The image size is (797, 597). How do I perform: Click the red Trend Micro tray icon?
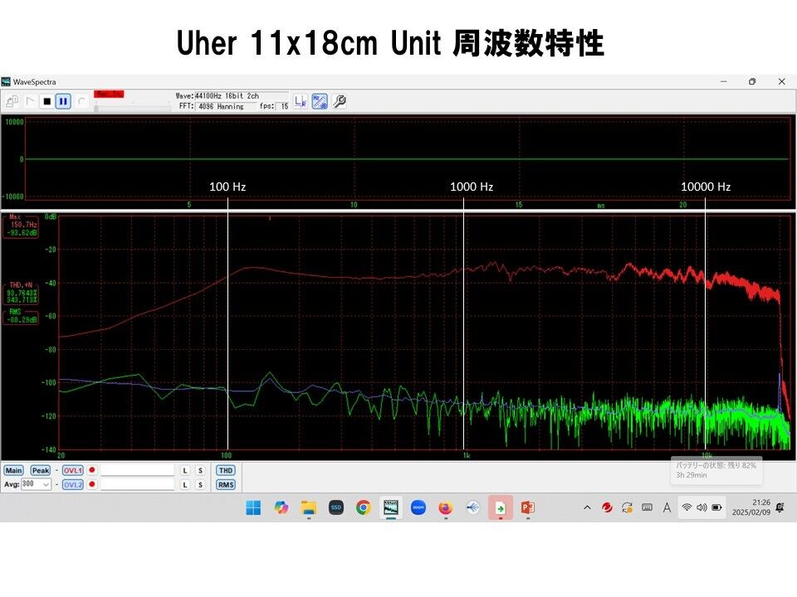[x=607, y=507]
